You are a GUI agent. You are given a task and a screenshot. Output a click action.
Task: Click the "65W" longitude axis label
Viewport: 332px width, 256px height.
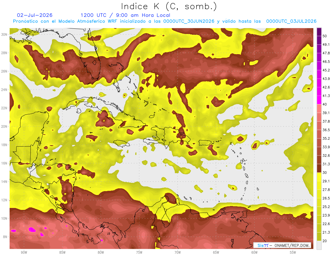[216, 253]
